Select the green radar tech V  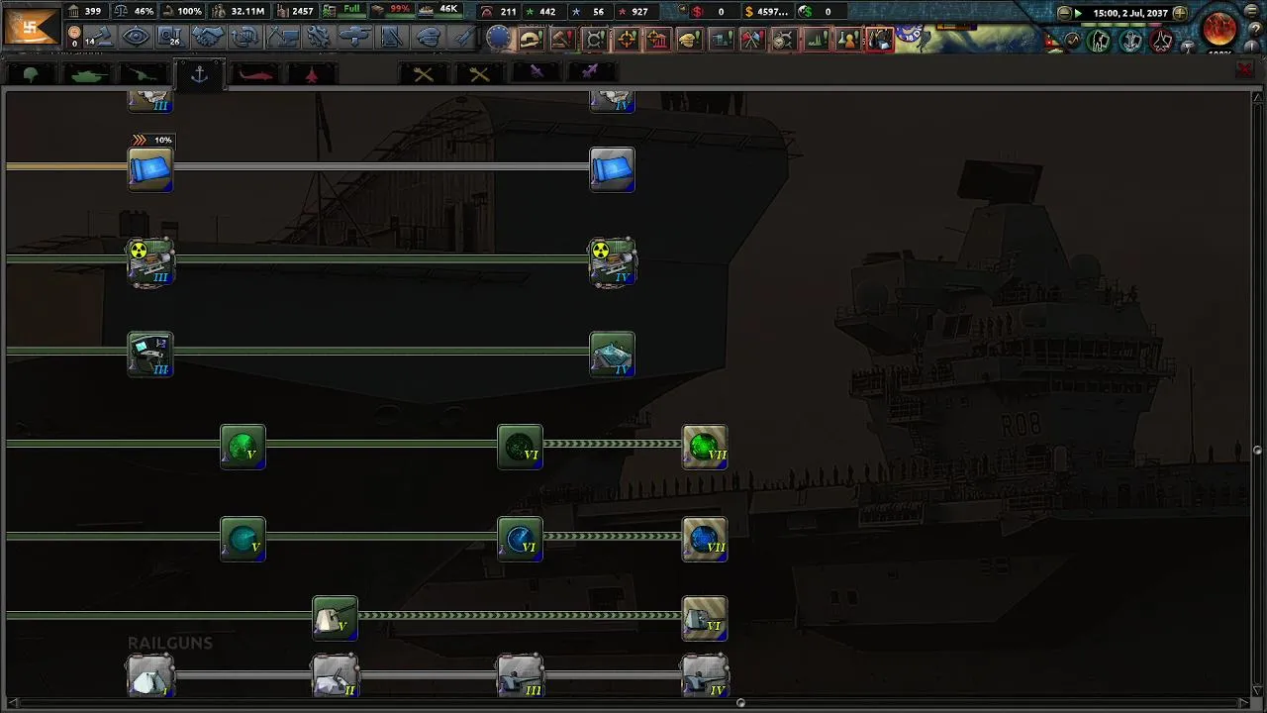click(x=243, y=448)
